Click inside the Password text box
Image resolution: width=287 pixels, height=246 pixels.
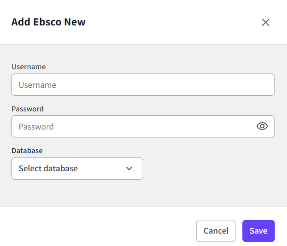134,126
